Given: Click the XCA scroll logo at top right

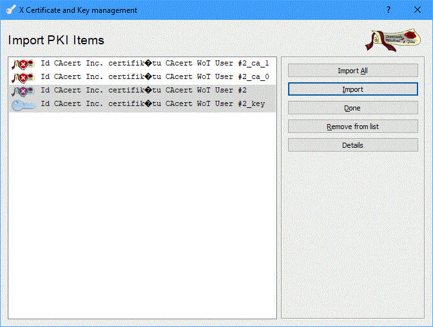Looking at the screenshot, I should pos(391,40).
